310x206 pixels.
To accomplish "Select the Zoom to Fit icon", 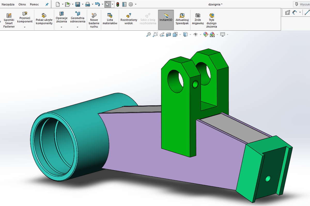I will [149, 34].
